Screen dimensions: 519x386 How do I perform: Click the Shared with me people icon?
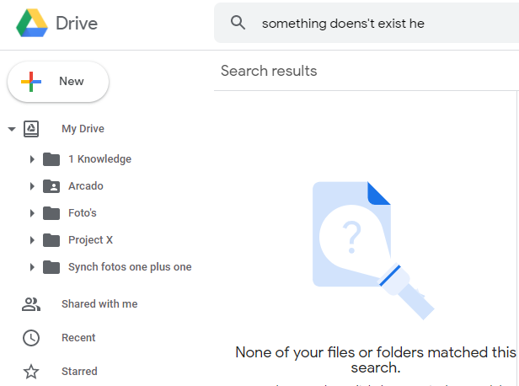tap(31, 304)
